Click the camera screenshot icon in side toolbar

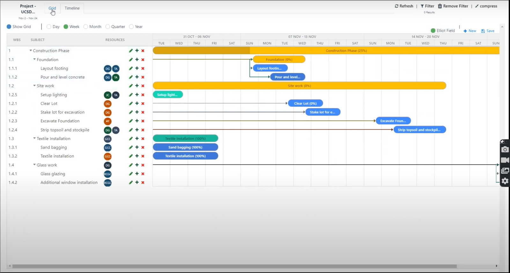tap(505, 150)
